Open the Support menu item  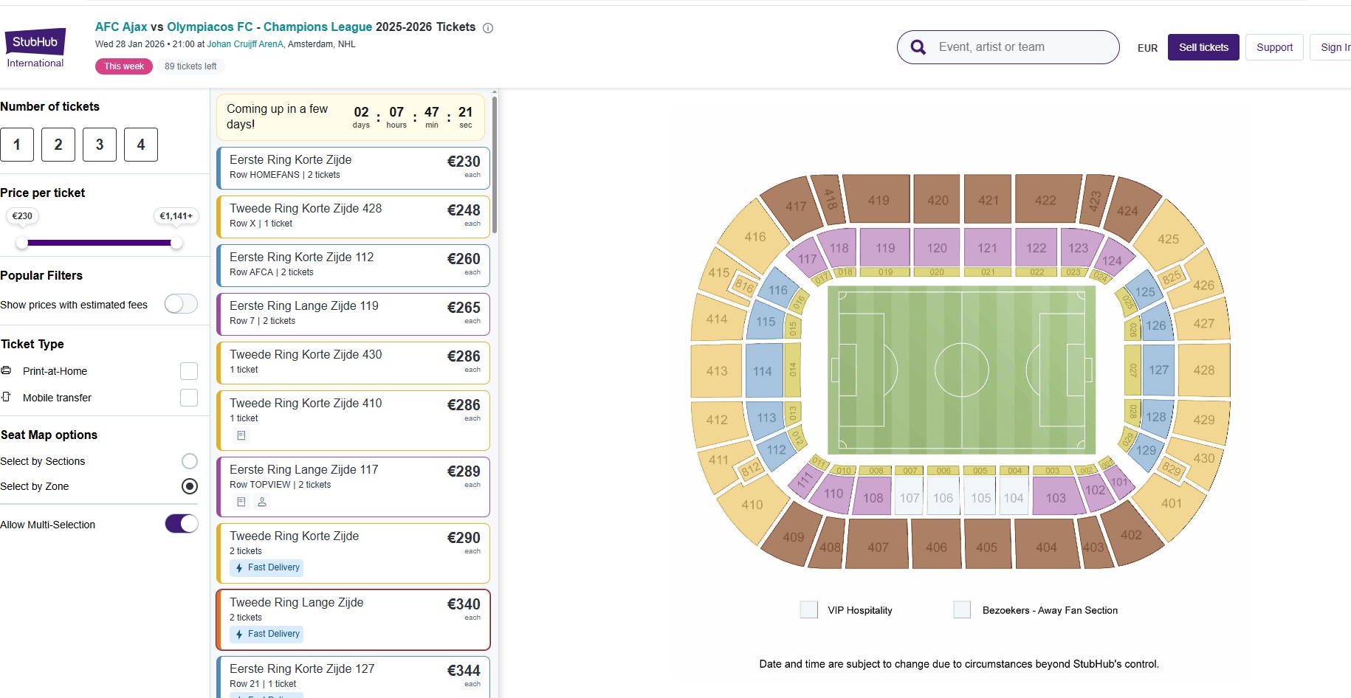click(1274, 47)
